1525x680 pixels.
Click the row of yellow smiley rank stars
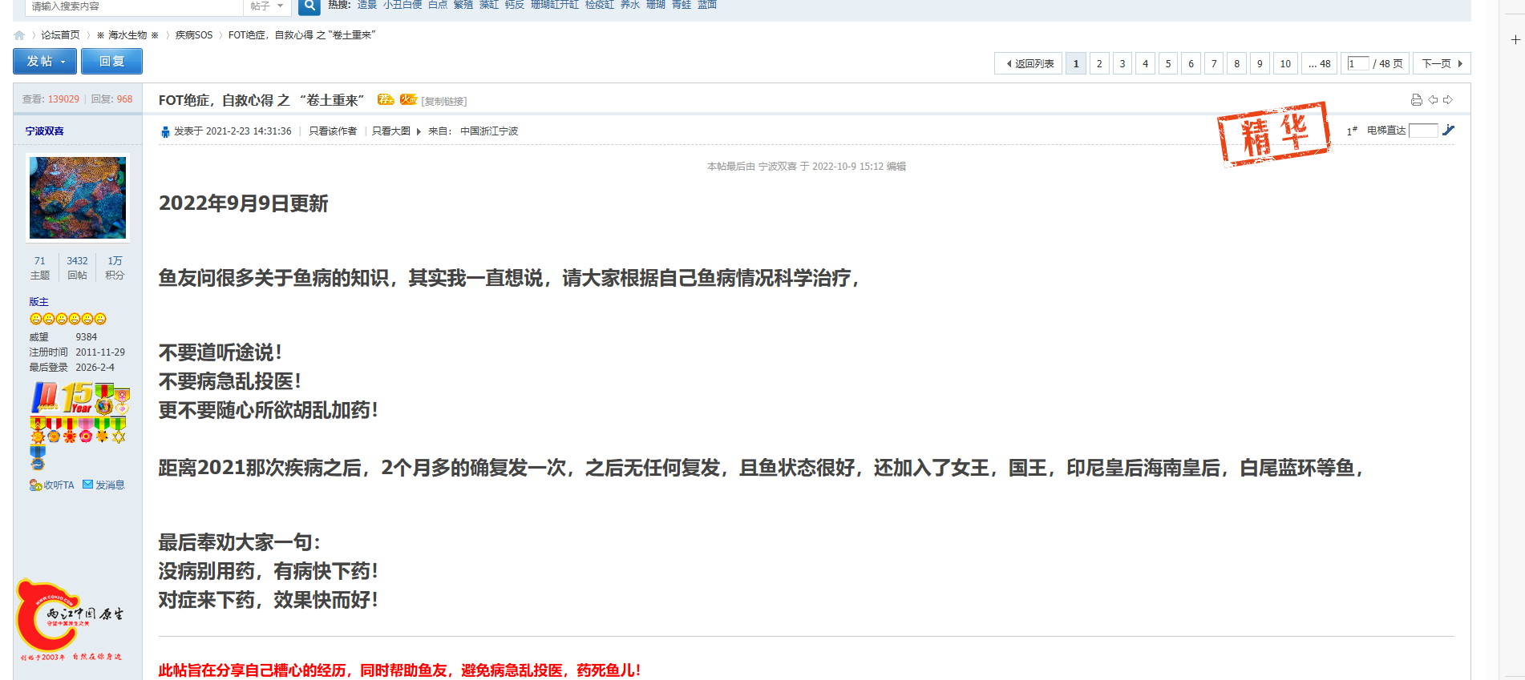coord(68,319)
